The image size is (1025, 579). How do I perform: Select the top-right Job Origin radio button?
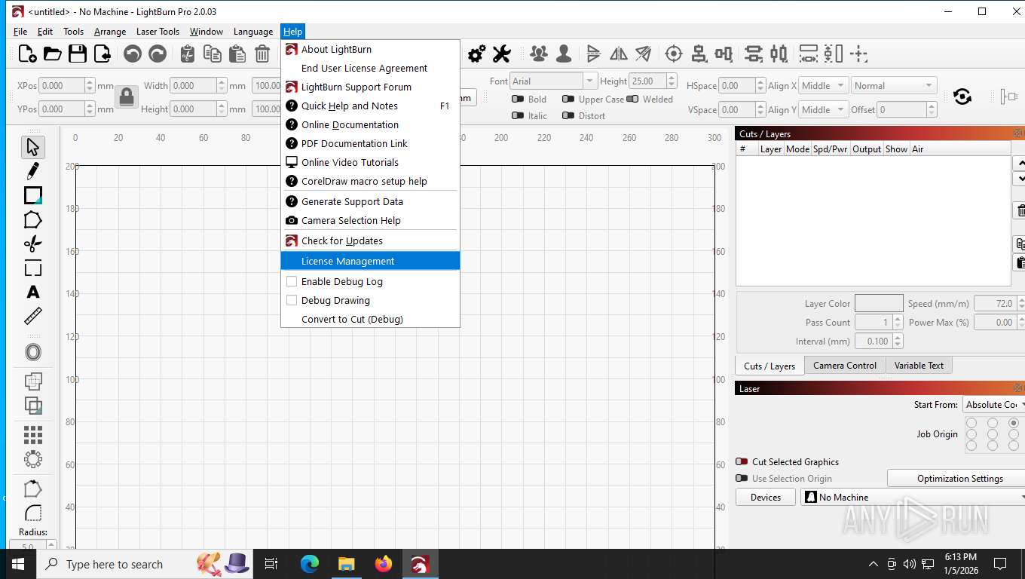(x=1013, y=423)
